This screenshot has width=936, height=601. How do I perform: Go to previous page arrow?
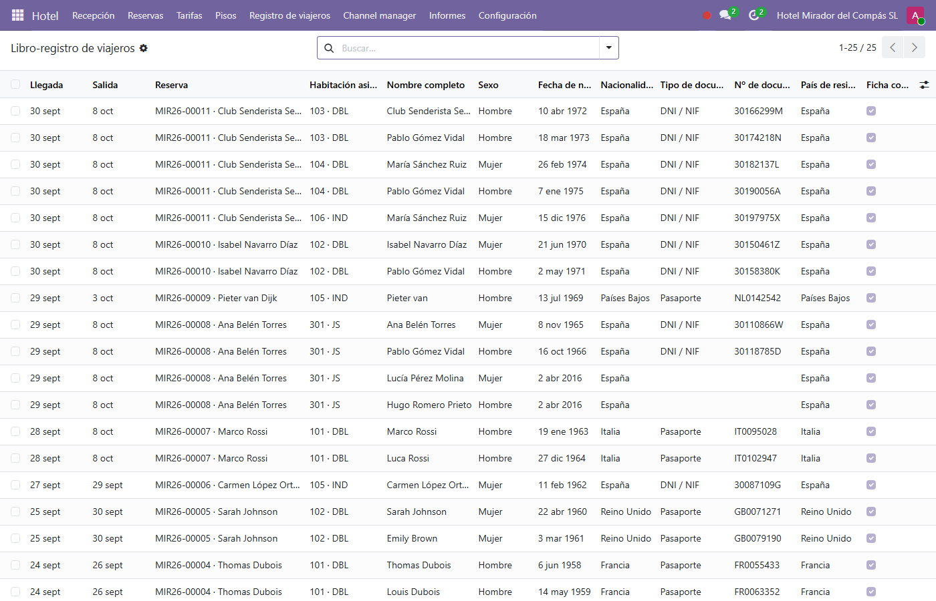coord(893,47)
